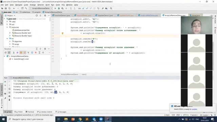Image resolution: width=217 pixels, height=122 pixels.
Task: Open Settings via the wrench icon
Action: pos(103,8)
